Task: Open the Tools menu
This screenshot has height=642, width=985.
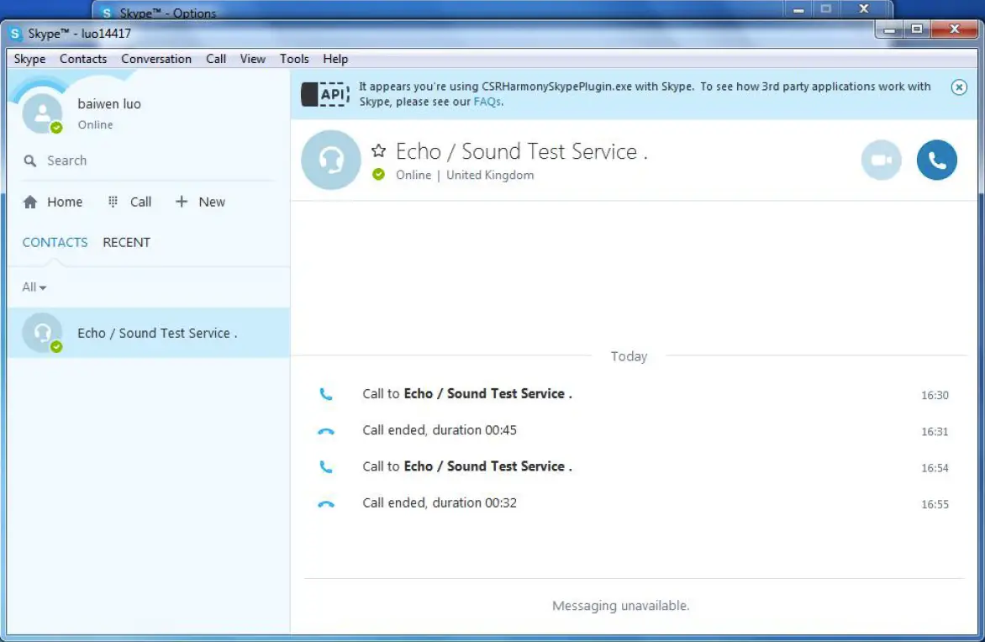Action: tap(294, 59)
